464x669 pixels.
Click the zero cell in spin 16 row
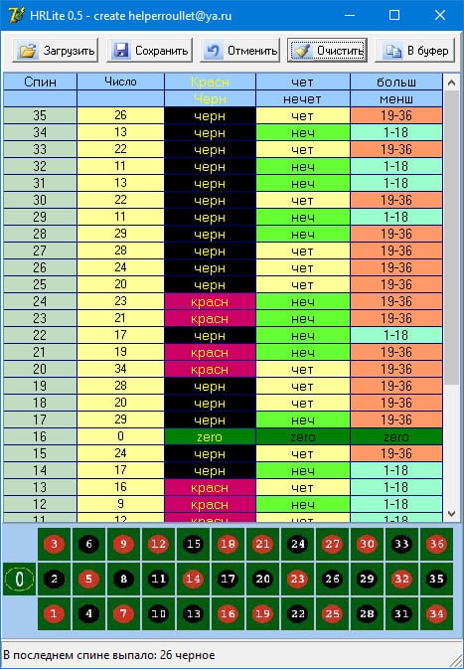coord(210,437)
